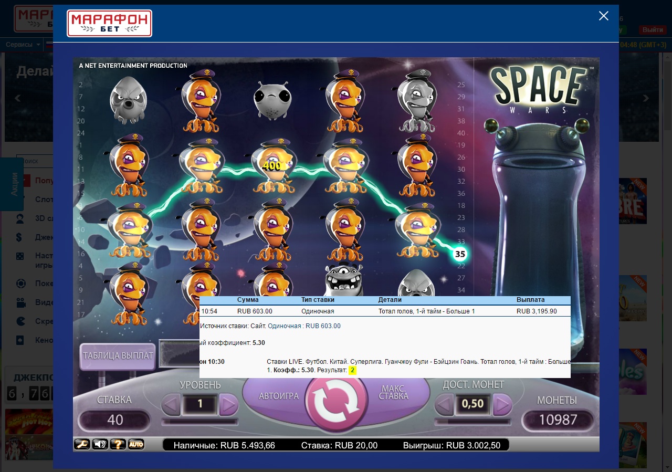
Task: Click the МАКС. СТАВКА max bet button
Action: (x=394, y=393)
